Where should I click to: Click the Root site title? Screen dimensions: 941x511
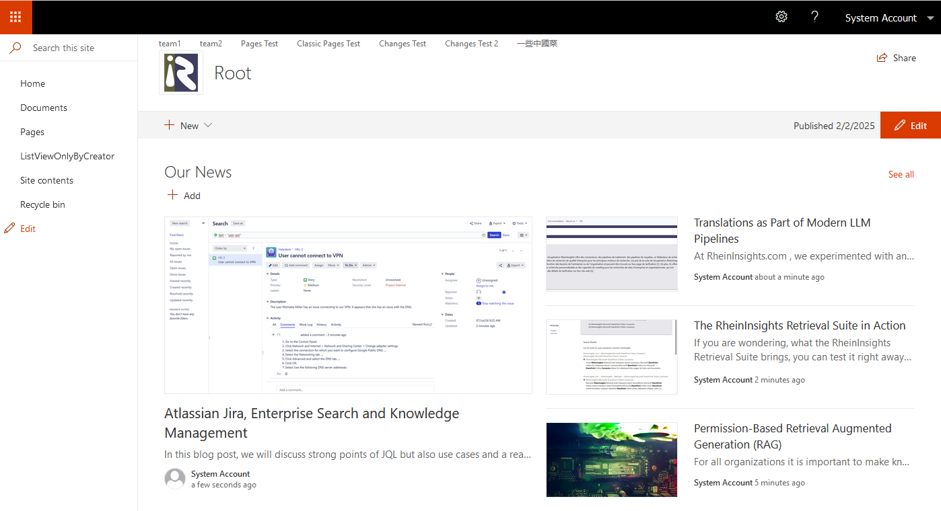pos(233,73)
